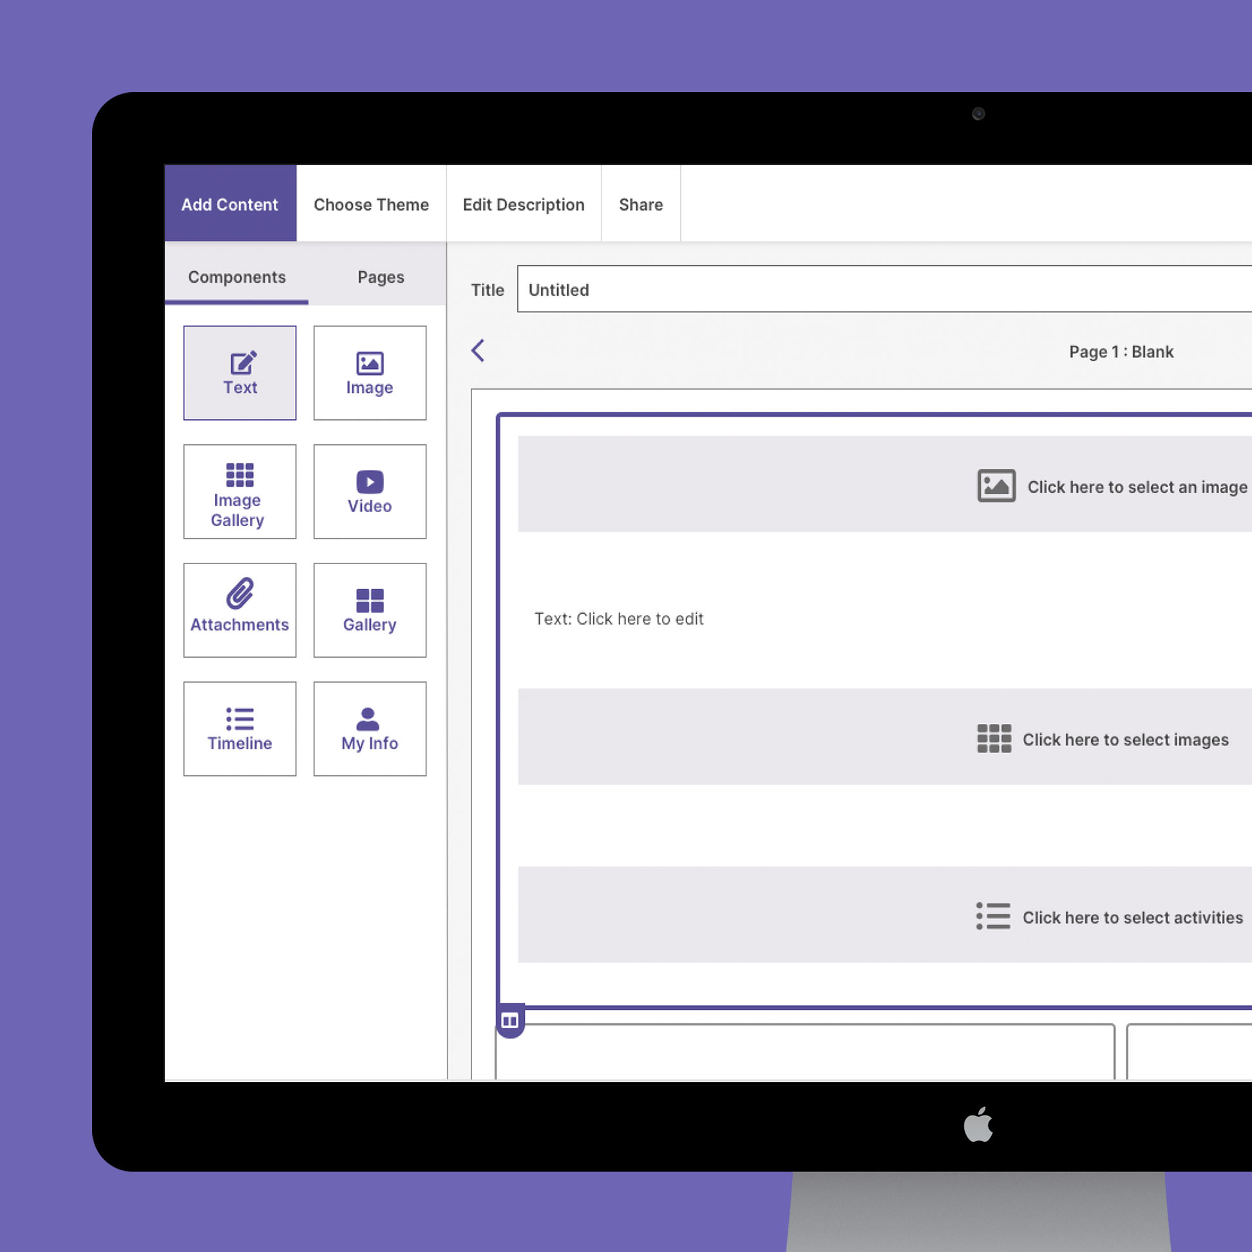Add an Image Gallery component
The height and width of the screenshot is (1252, 1252).
pyautogui.click(x=240, y=491)
